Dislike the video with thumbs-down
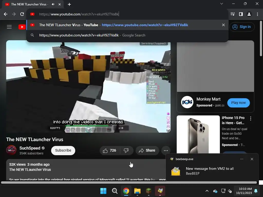263x197 pixels. point(126,151)
